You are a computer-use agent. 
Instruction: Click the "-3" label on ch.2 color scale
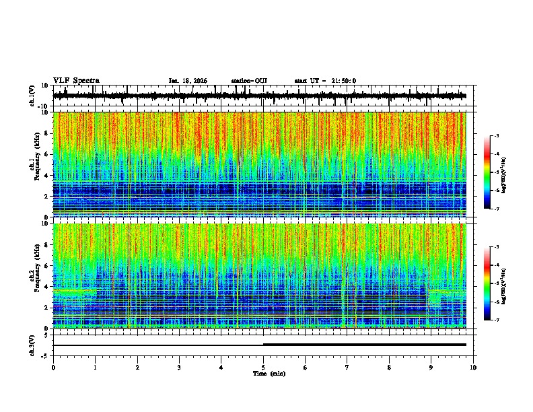[x=496, y=247]
